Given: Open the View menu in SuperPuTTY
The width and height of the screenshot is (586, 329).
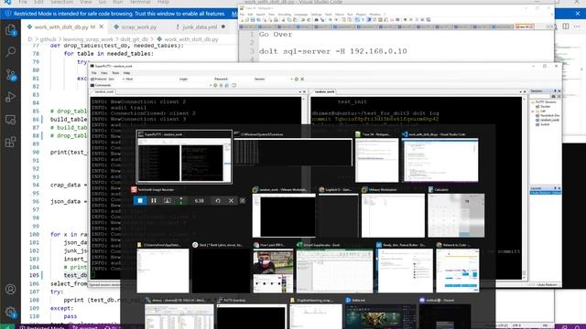Looking at the screenshot, I should tap(104, 73).
